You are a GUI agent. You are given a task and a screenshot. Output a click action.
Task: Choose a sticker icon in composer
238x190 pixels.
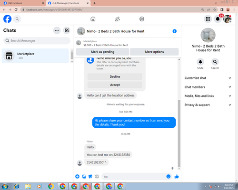[x=90, y=176]
